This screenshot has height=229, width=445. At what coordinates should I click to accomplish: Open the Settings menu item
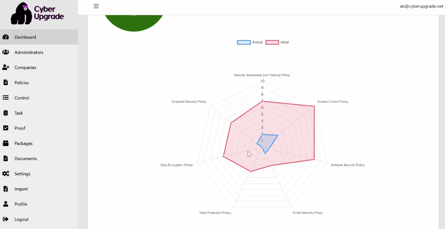22,174
